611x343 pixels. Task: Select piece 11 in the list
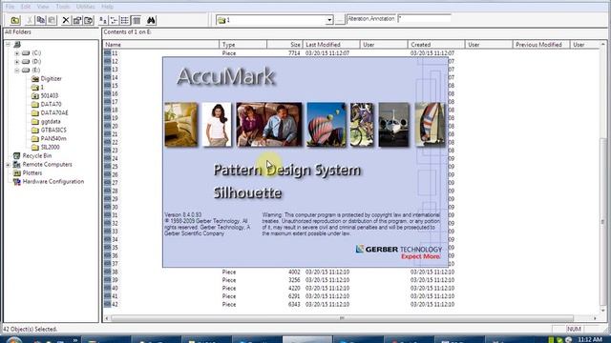point(111,53)
